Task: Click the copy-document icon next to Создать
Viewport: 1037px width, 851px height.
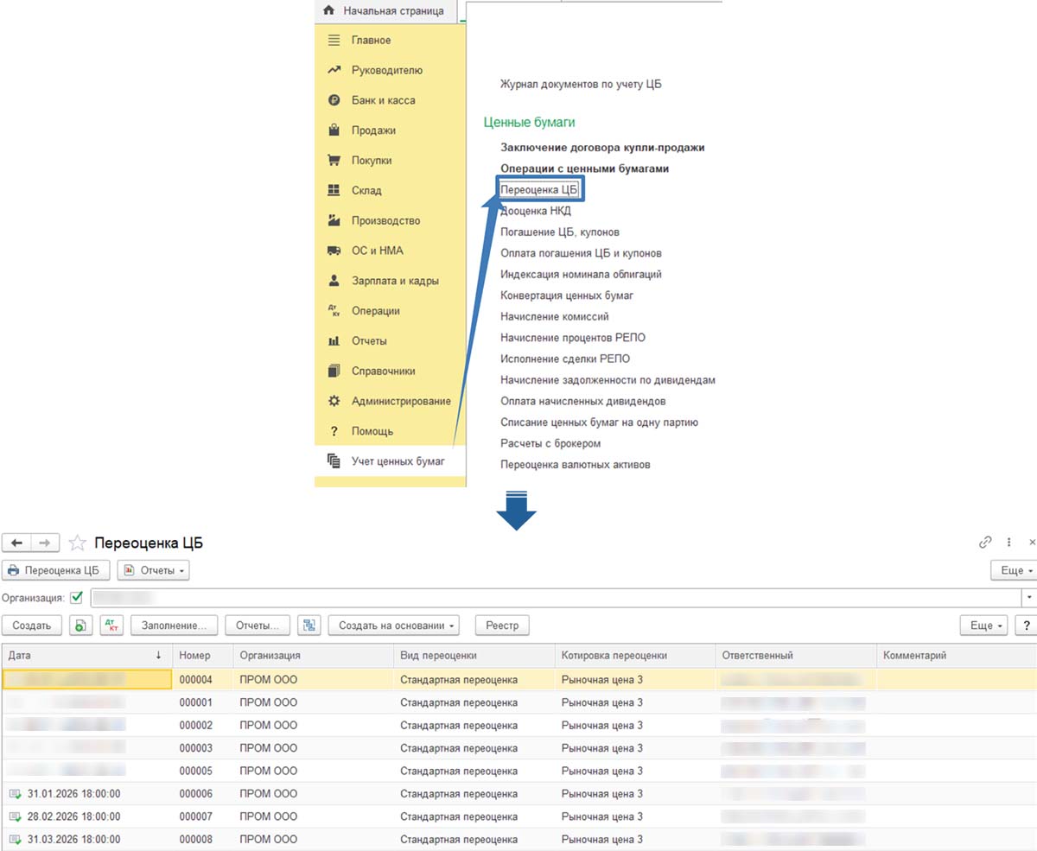Action: pyautogui.click(x=80, y=626)
